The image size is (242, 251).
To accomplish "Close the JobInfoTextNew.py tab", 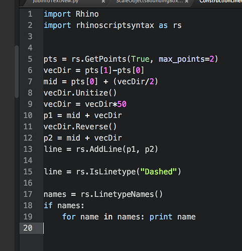I will point(103,2).
